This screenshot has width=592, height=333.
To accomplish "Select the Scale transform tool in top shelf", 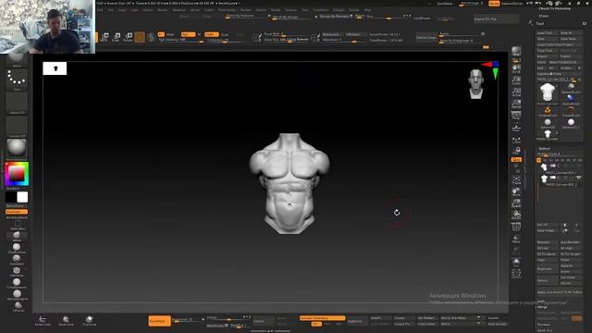I will [116, 37].
